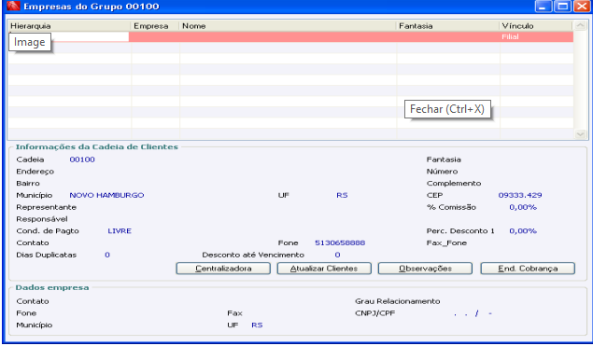The height and width of the screenshot is (346, 593).
Task: Click the grid scrollbar up arrow
Action: 580,26
